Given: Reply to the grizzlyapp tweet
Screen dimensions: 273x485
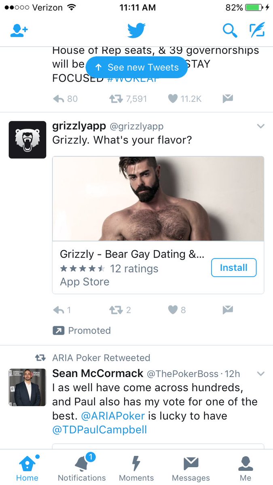Looking at the screenshot, I should (x=62, y=310).
